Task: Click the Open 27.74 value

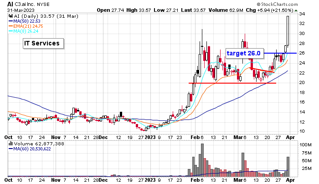Action: coord(110,10)
